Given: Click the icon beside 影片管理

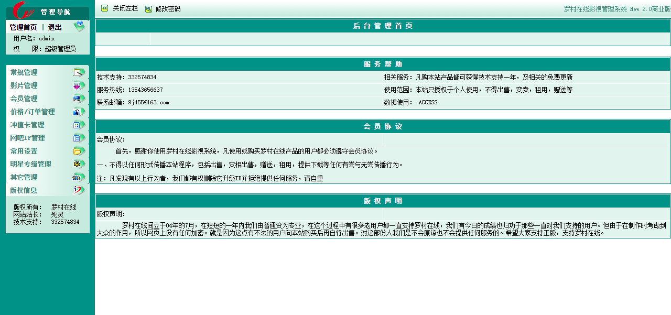Looking at the screenshot, I should (79, 85).
